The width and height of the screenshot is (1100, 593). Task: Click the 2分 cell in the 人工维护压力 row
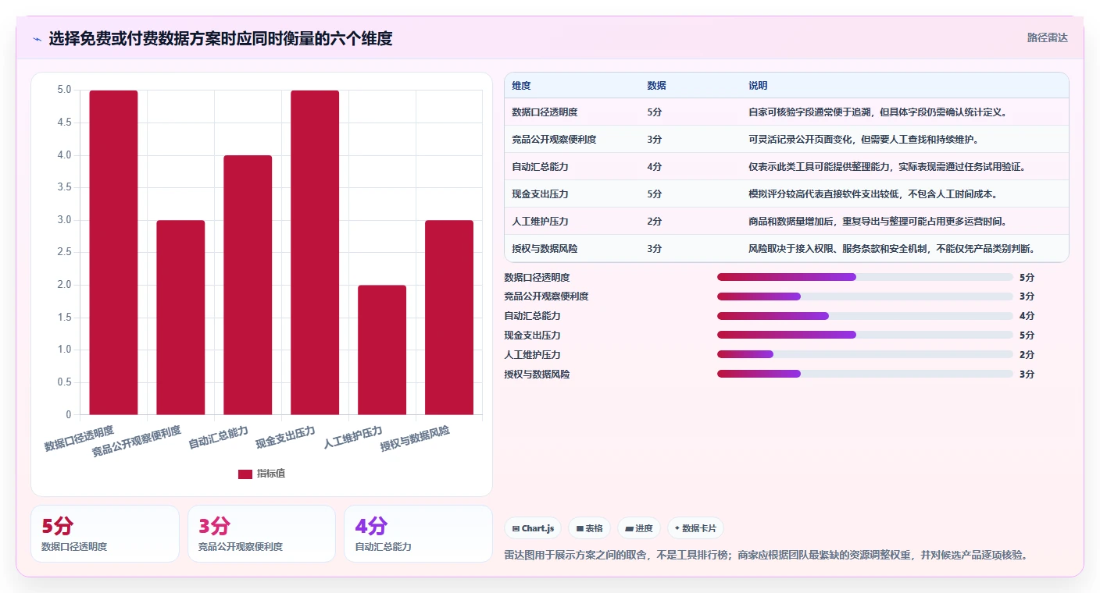655,222
